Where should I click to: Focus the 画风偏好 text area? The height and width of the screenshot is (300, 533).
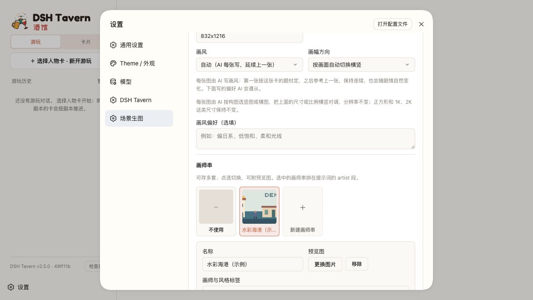pos(306,139)
